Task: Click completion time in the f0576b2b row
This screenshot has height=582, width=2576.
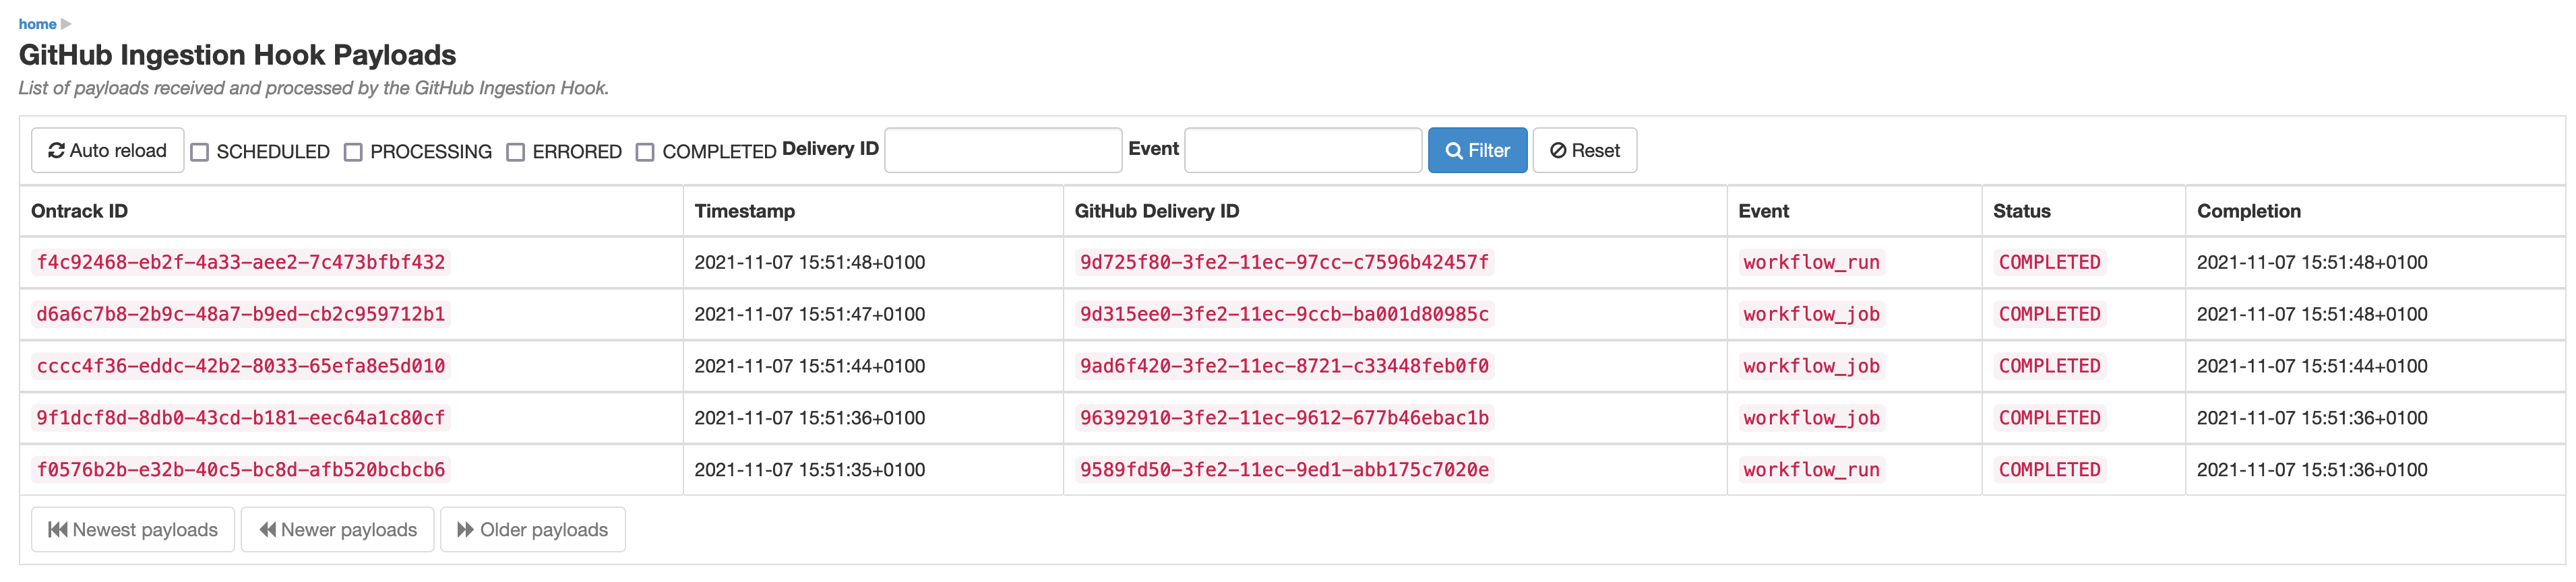Action: [x=2311, y=470]
